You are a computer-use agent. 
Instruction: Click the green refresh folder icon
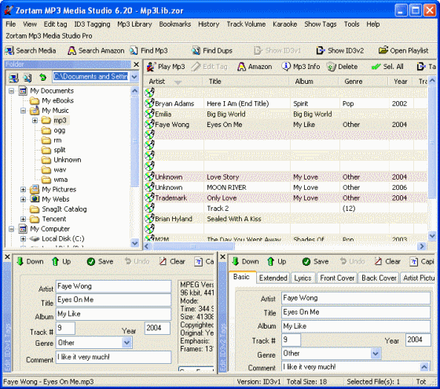(x=42, y=77)
